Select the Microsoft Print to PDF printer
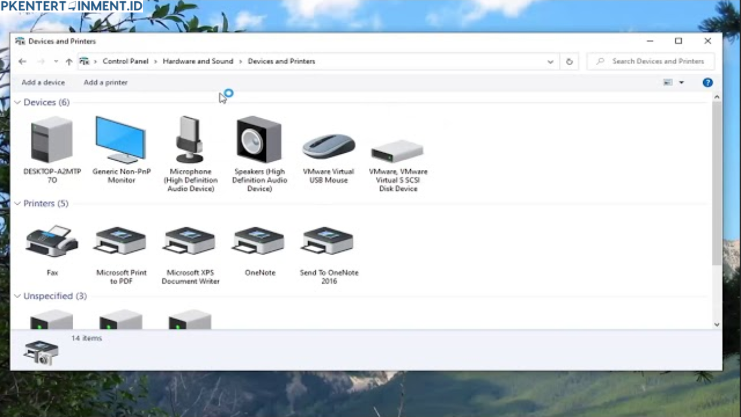This screenshot has height=417, width=741. pos(120,242)
